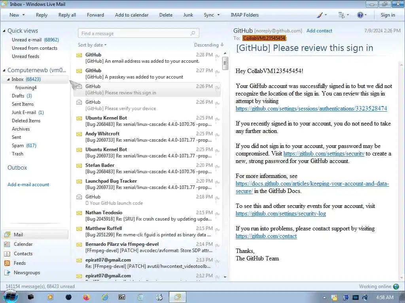Click Reply all in the toolbar

click(x=67, y=15)
